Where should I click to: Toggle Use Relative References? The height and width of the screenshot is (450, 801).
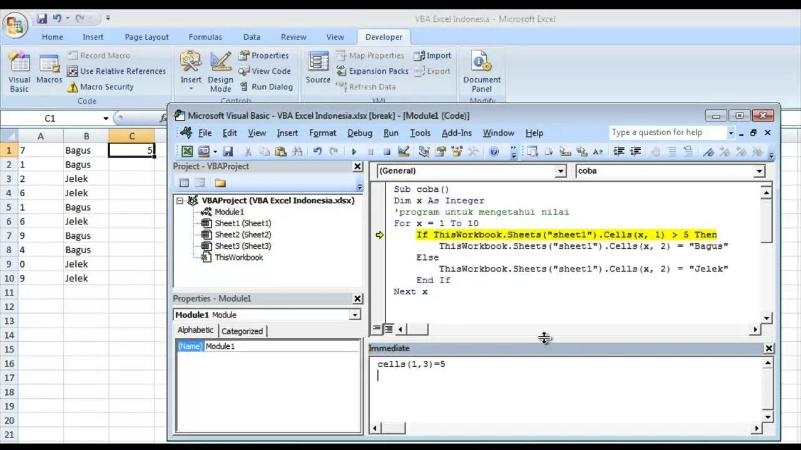click(116, 71)
